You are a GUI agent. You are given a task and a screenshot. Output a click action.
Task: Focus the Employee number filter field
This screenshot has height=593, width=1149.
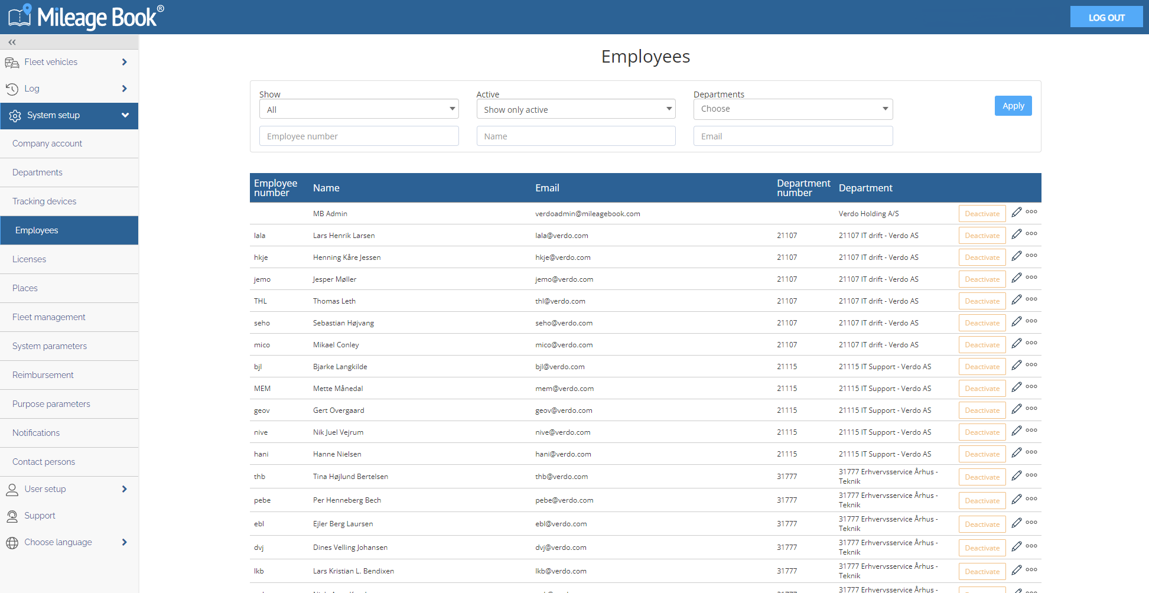coord(359,136)
